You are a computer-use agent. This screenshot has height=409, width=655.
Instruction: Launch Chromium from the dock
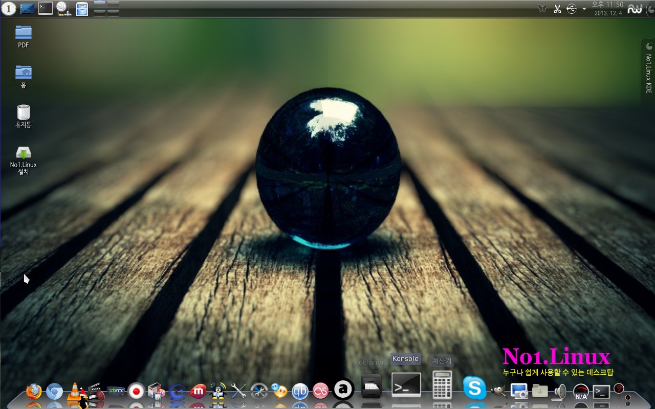click(x=54, y=392)
